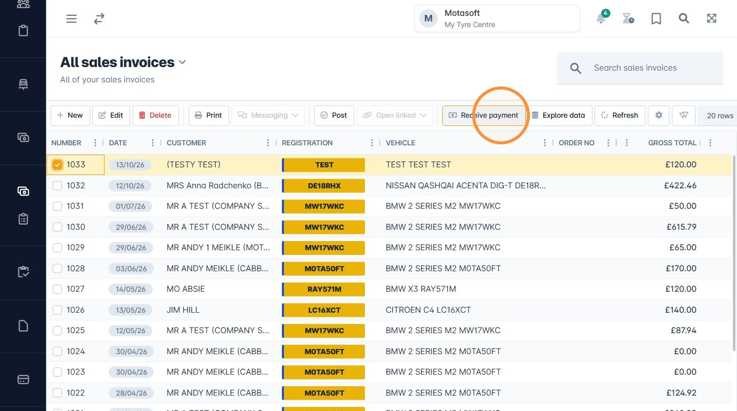
Task: Open the notifications bell
Action: pos(601,18)
